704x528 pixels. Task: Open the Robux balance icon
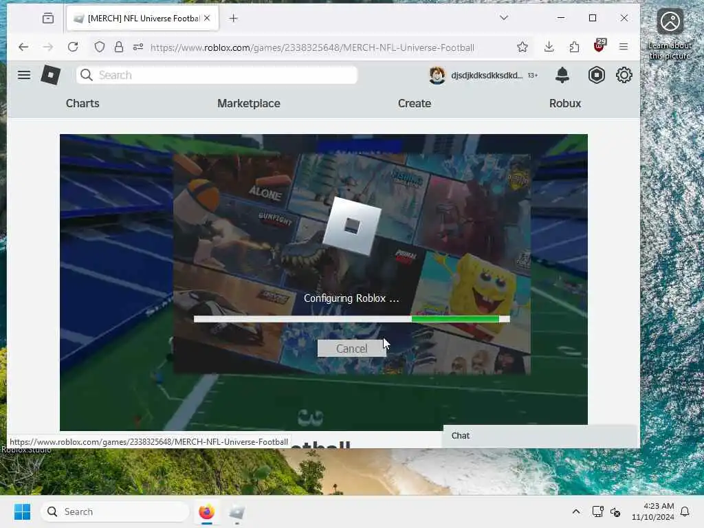pos(596,75)
